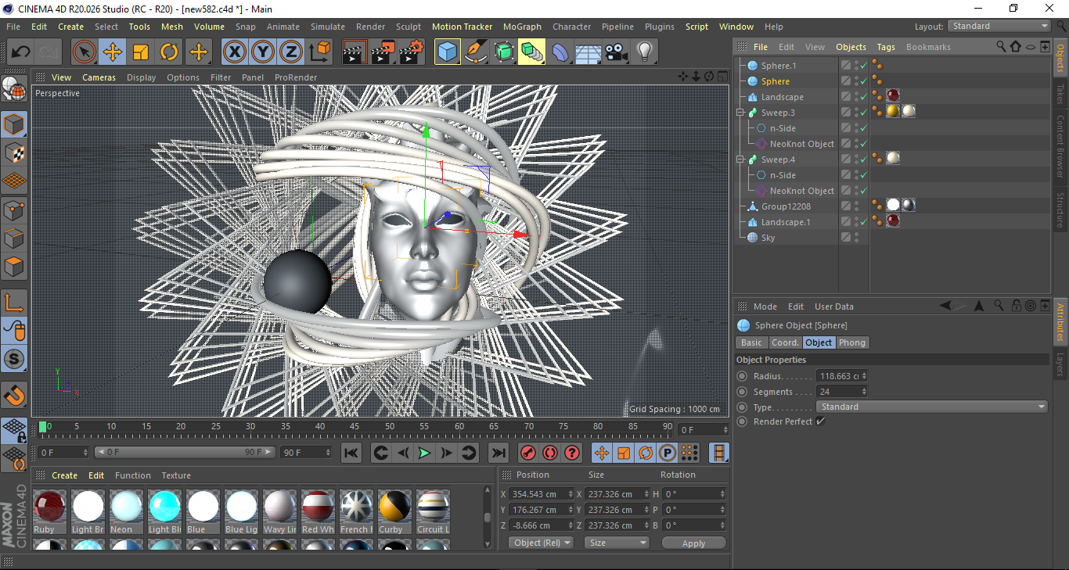Screen dimensions: 1069x570
Task: Toggle Z axis lock
Action: tap(291, 52)
